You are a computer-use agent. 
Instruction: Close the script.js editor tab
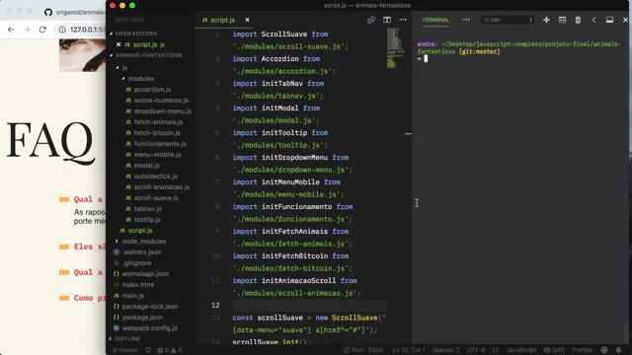(x=247, y=20)
